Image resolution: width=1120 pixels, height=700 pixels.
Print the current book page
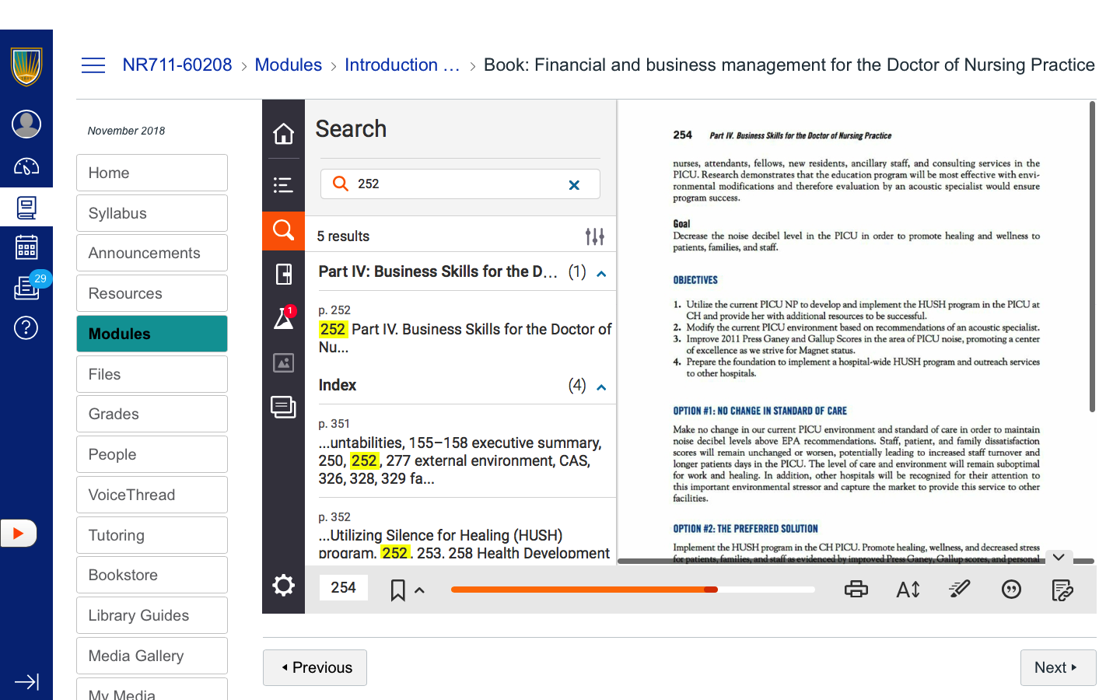(x=856, y=590)
